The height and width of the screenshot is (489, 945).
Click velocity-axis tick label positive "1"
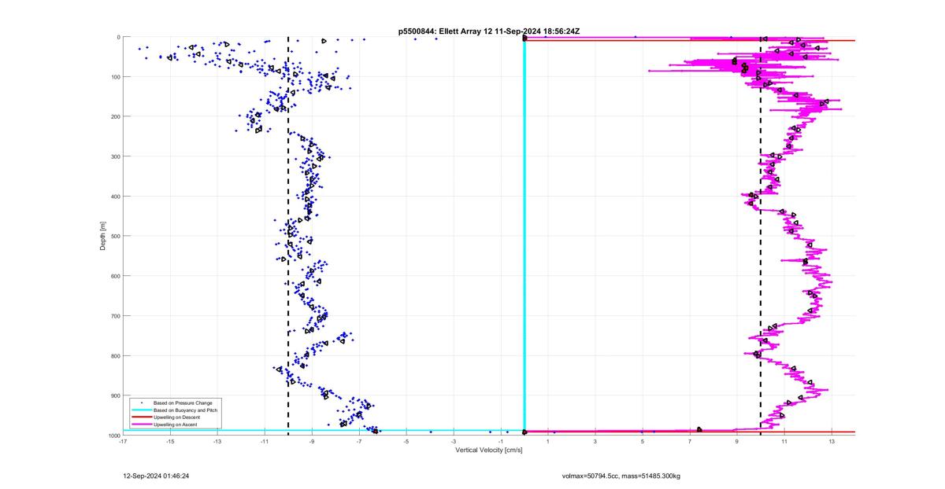pos(548,441)
